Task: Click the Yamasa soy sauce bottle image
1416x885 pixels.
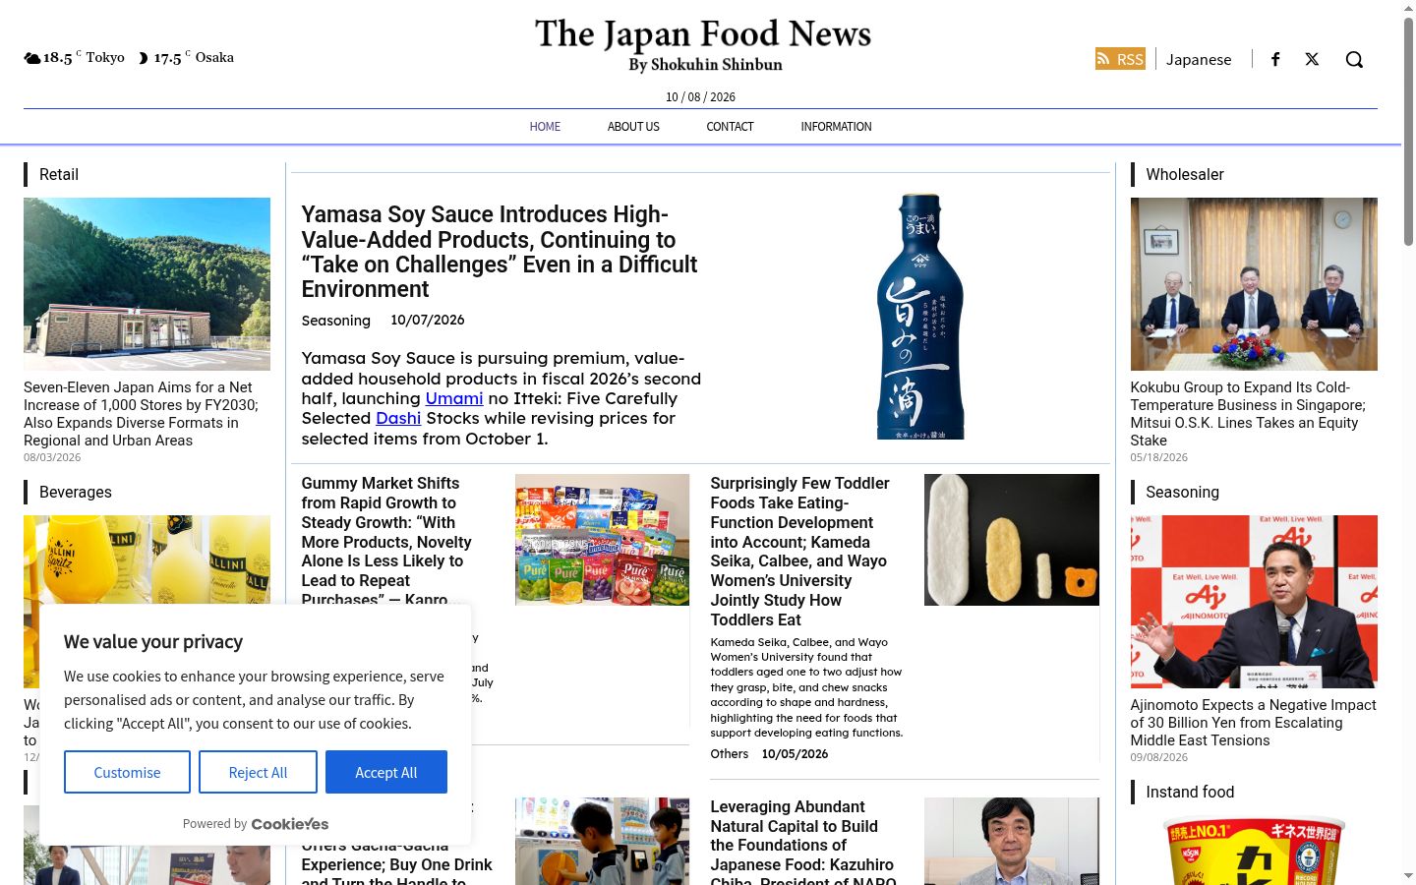Action: coord(920,317)
